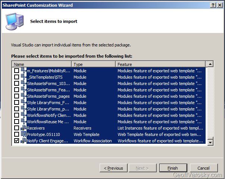
Task: Cancel the import wizard
Action: (203, 168)
